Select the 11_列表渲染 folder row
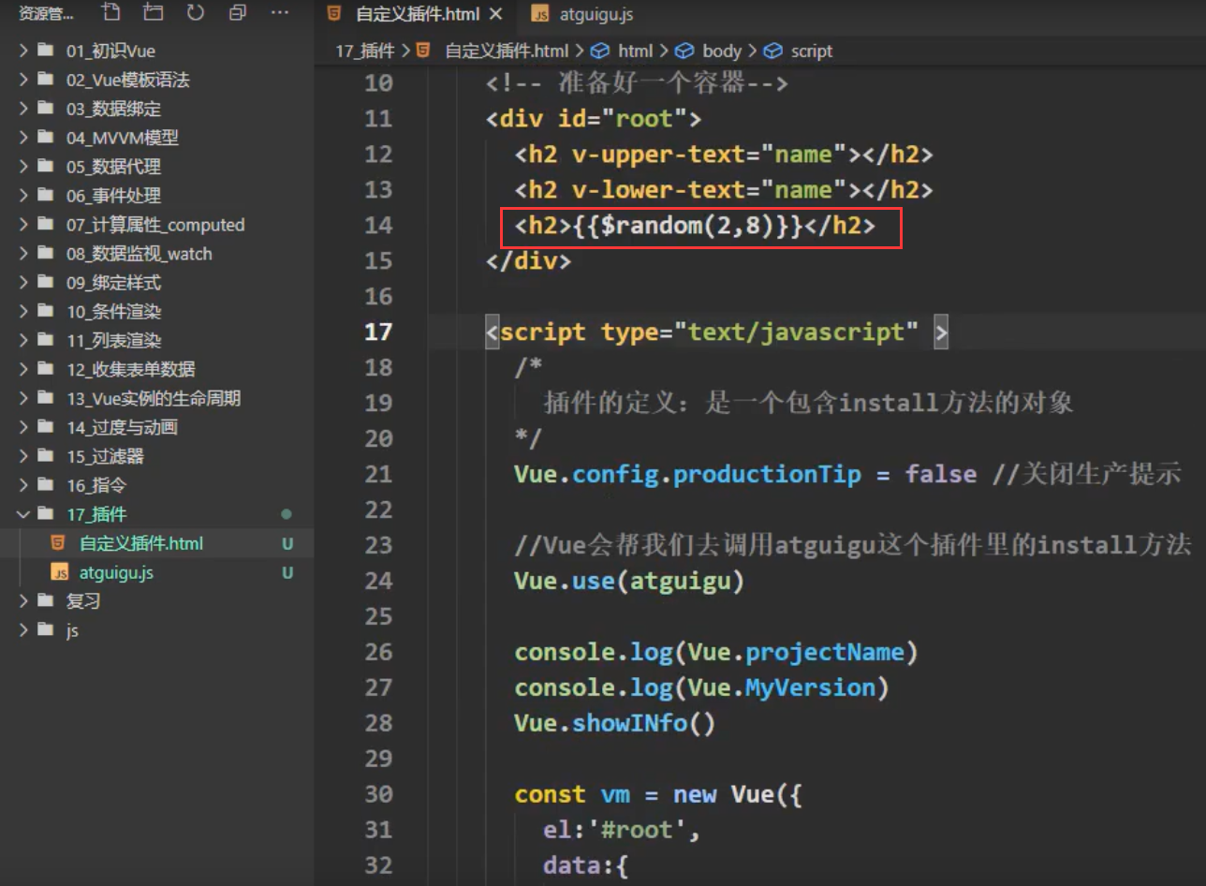 coord(156,341)
